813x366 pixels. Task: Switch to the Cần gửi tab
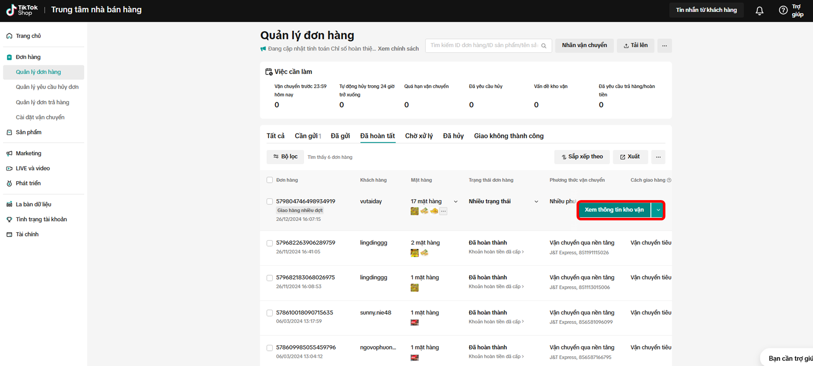click(308, 136)
